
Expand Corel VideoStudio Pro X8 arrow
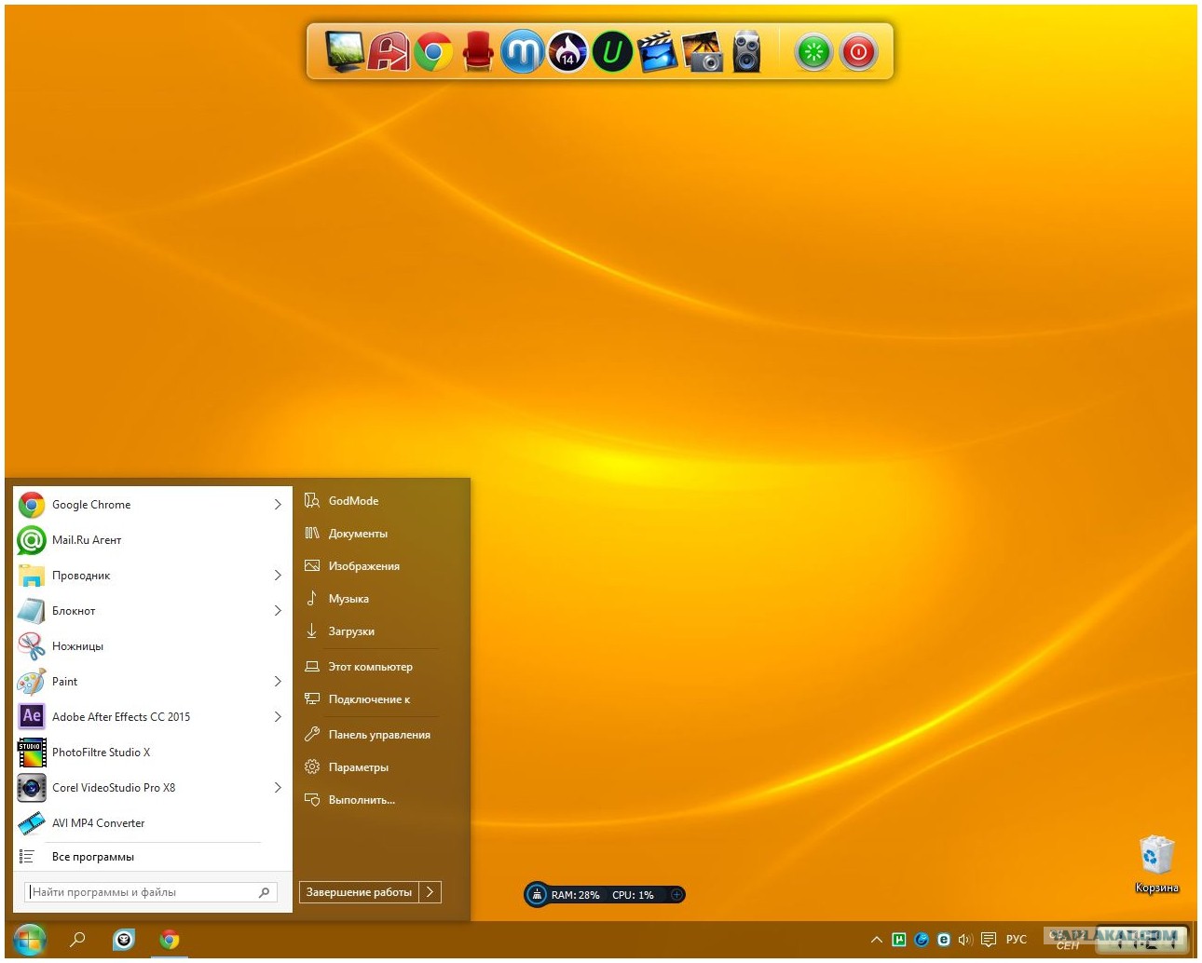[x=277, y=788]
